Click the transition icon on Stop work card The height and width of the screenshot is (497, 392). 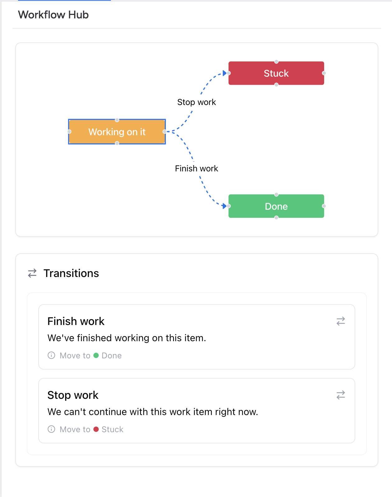click(x=341, y=395)
